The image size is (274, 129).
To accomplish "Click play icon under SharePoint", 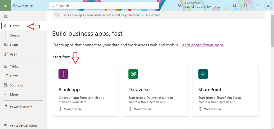I will pos(200,109).
